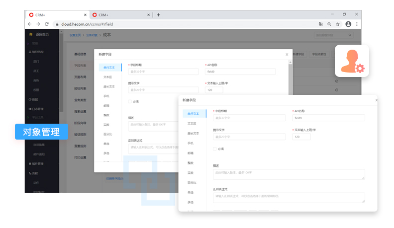
Task: Open the Chrome profile avatar icon
Action: (x=348, y=24)
